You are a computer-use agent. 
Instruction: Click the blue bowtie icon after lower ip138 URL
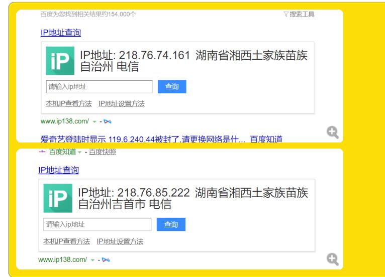(106, 260)
